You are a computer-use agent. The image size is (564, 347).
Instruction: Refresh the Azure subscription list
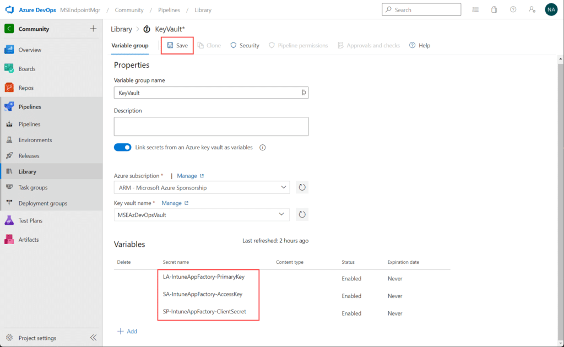[302, 187]
